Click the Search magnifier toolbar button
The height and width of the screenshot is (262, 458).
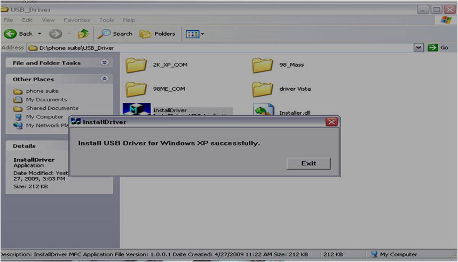(x=115, y=34)
